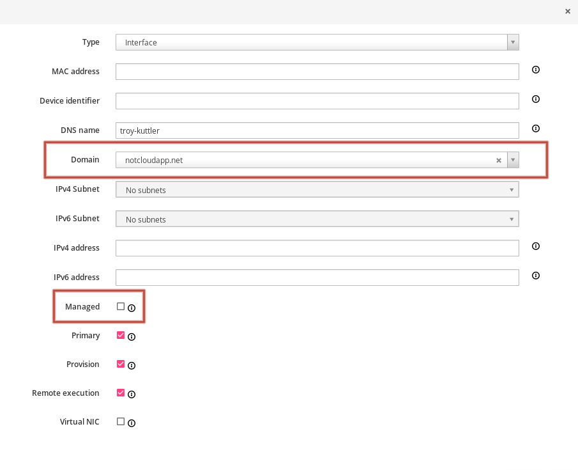Disable the Remote execution checkbox

121,393
